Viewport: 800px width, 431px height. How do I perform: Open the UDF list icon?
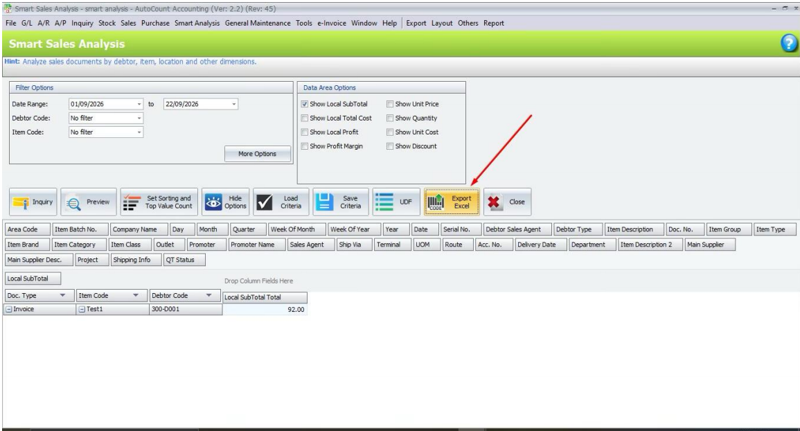[384, 202]
